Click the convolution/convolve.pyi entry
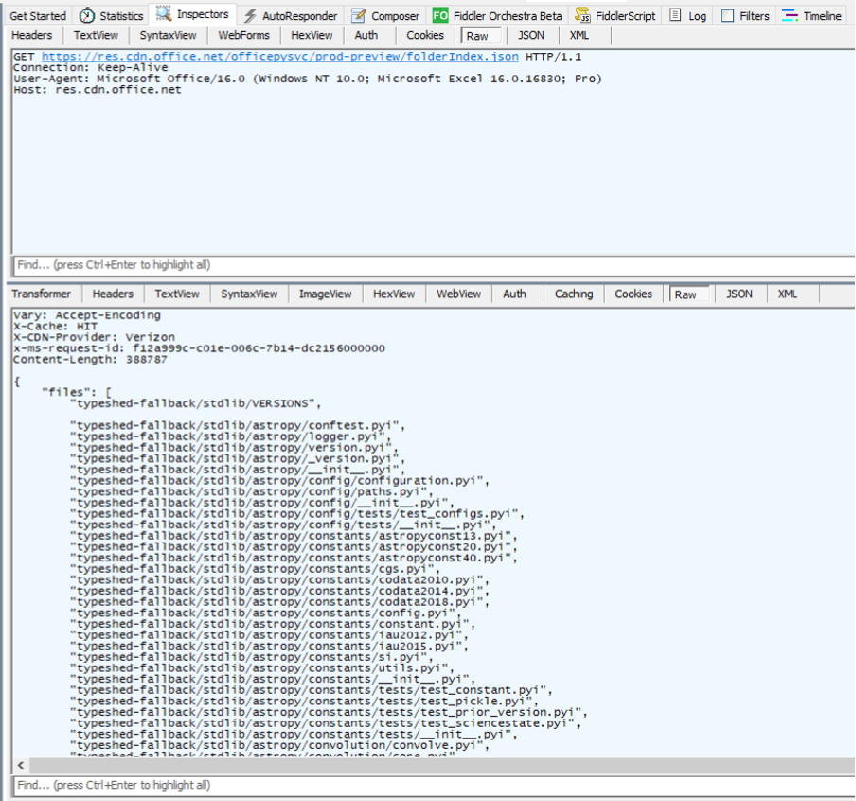856x801 pixels. [x=280, y=745]
